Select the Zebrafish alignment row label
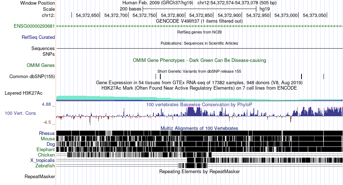The width and height of the screenshot is (343, 185). coord(45,166)
